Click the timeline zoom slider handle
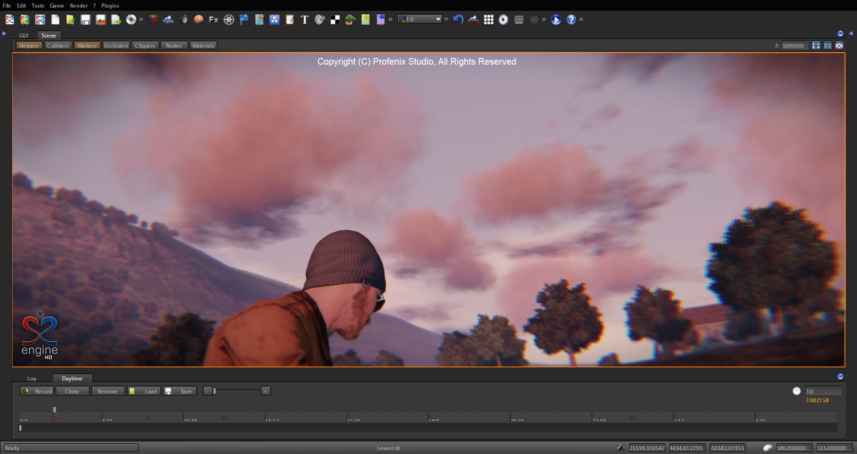The image size is (857, 454). 215,391
